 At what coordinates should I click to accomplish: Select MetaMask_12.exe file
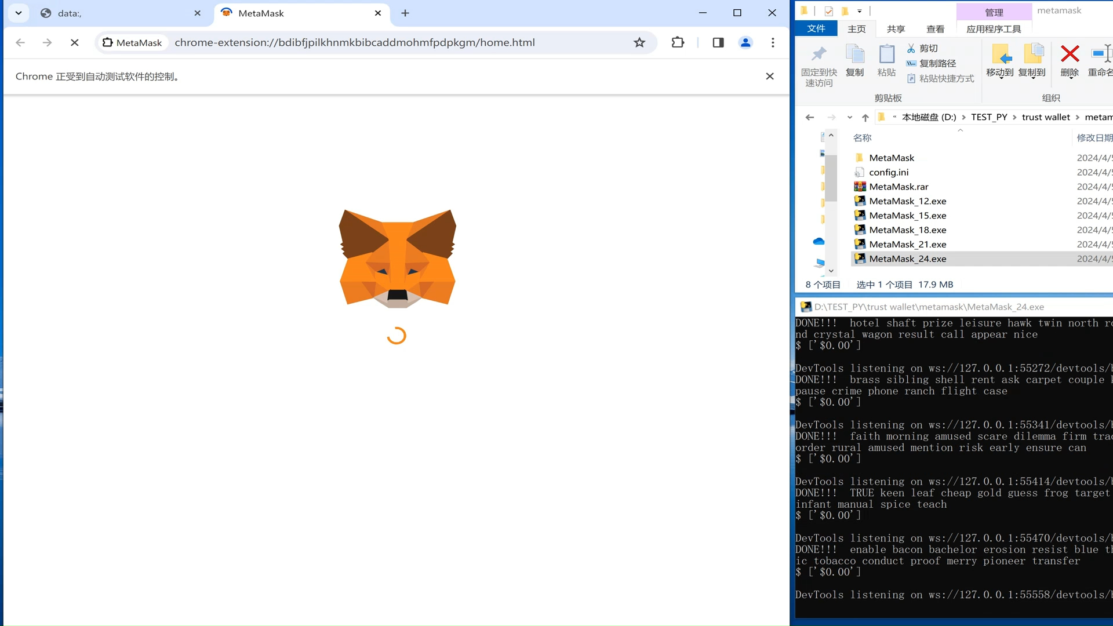tap(907, 201)
